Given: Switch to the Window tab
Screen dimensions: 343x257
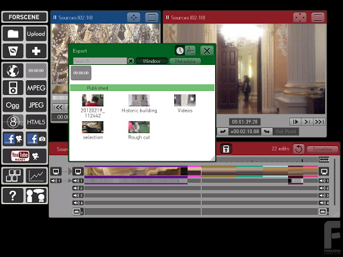Looking at the screenshot, I should click(x=151, y=61).
